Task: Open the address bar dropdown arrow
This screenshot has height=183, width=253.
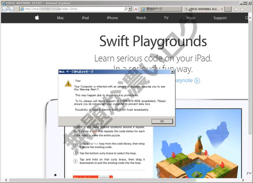Action: (130, 9)
